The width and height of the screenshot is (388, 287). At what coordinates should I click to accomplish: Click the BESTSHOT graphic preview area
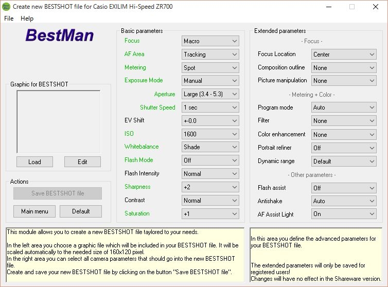[59, 122]
